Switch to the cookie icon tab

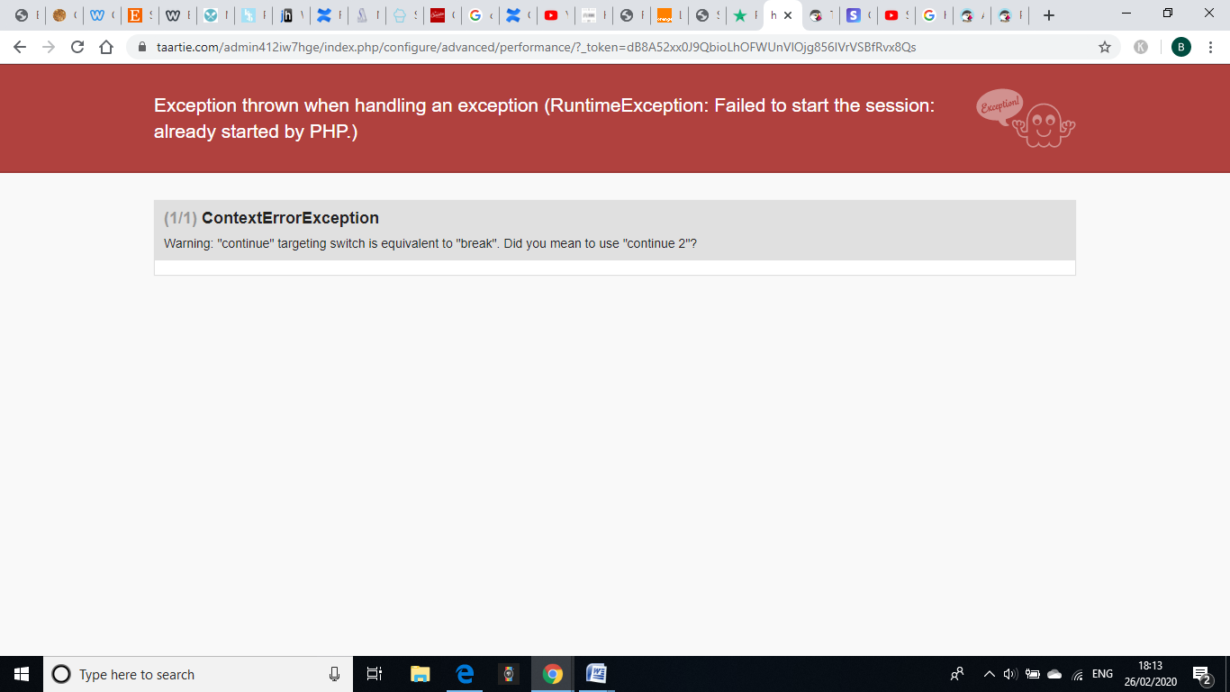point(64,15)
